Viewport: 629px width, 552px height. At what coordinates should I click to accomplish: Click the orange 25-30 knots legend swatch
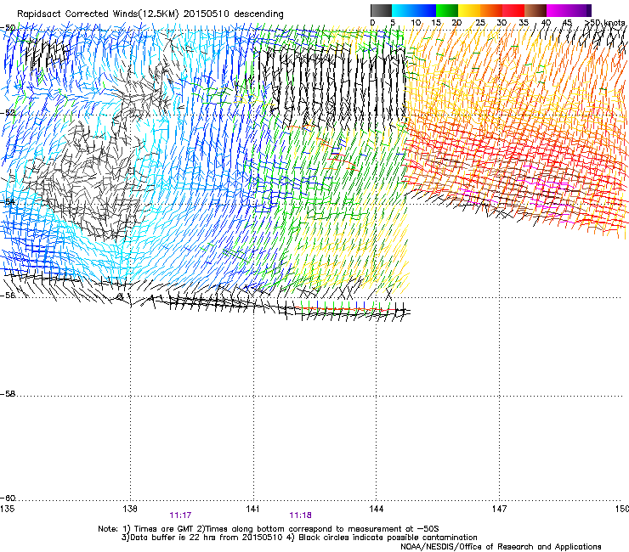point(491,10)
